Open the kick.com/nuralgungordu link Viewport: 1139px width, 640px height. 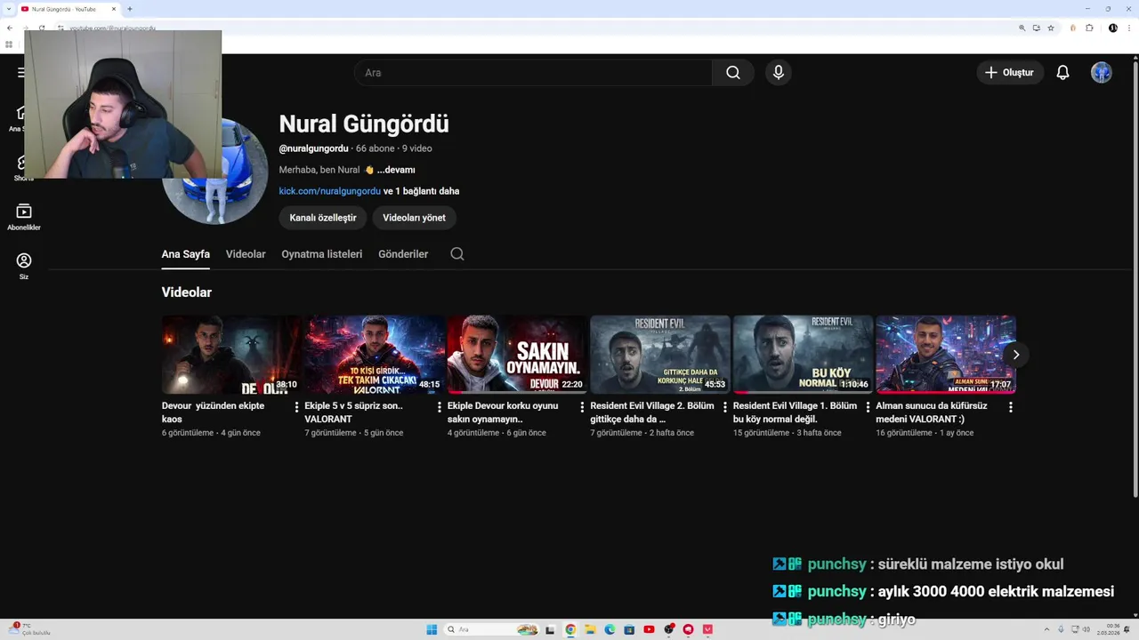point(330,191)
